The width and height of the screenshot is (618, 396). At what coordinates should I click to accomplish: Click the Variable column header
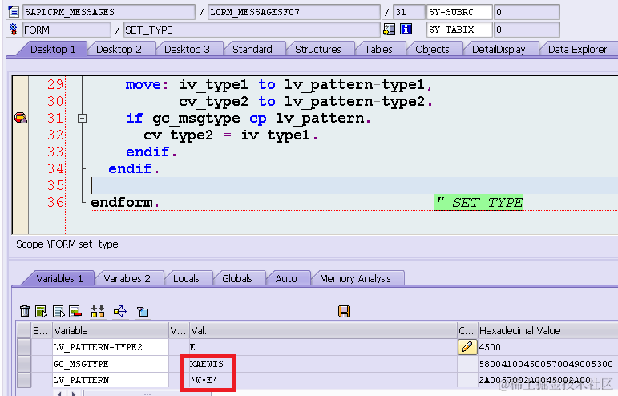tap(111, 330)
